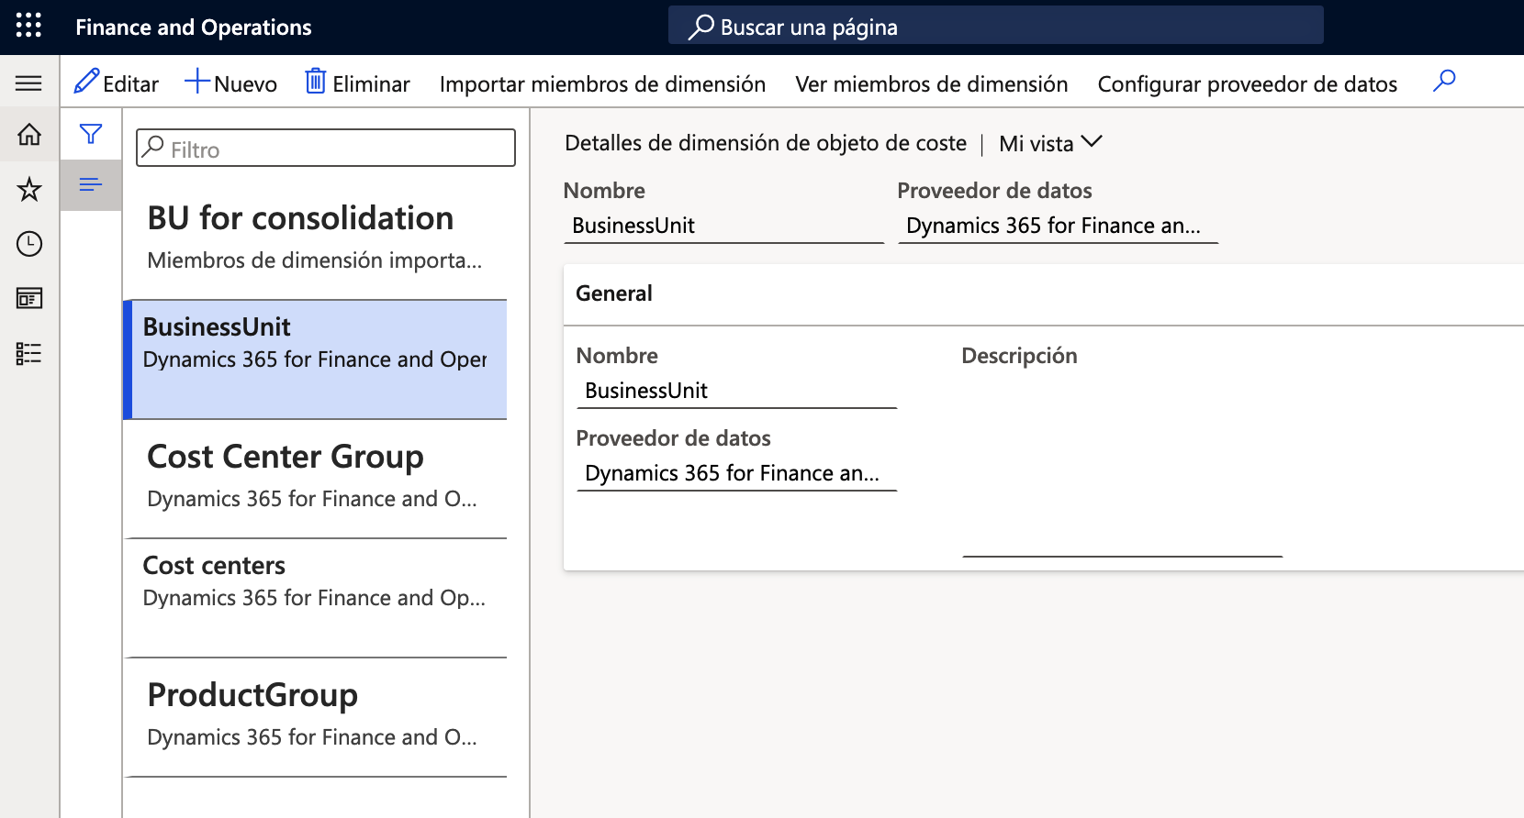The image size is (1524, 818).
Task: Toggle the list view lines icon
Action: click(x=91, y=185)
